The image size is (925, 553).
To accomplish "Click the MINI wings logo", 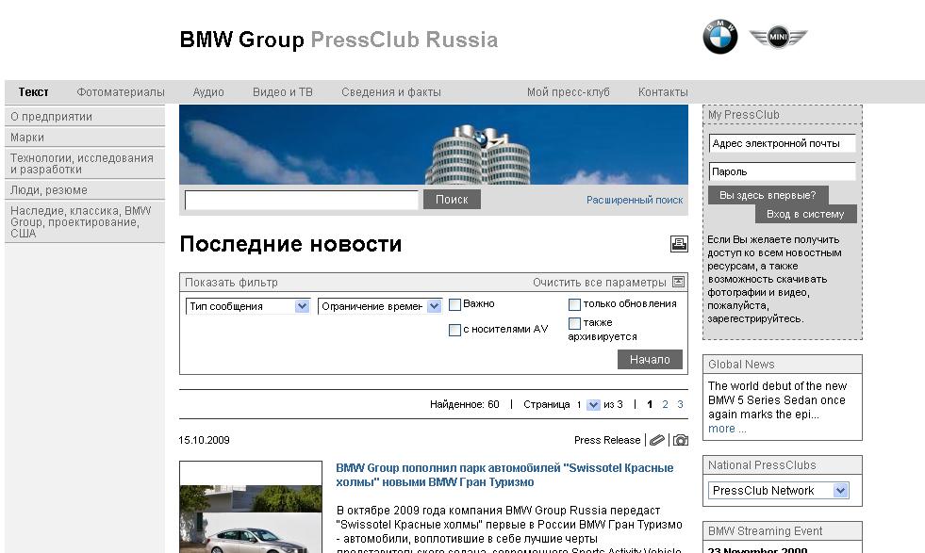I will (x=778, y=37).
